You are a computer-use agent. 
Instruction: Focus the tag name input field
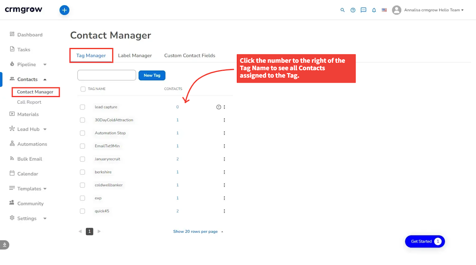107,75
